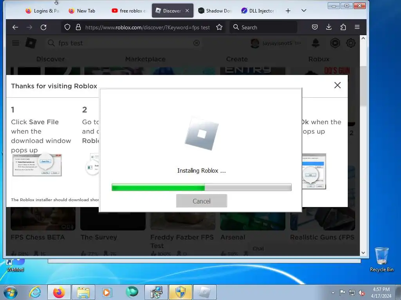Switch to the Shadow Dow tab
Viewport: 401px width, 300px height.
(x=215, y=11)
